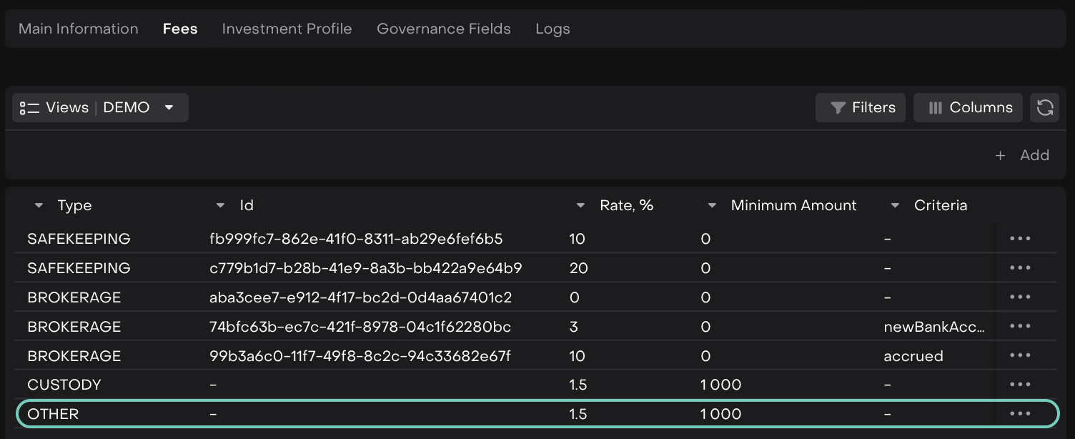Expand the Rate, % column arrow
1075x439 pixels.
pos(580,206)
